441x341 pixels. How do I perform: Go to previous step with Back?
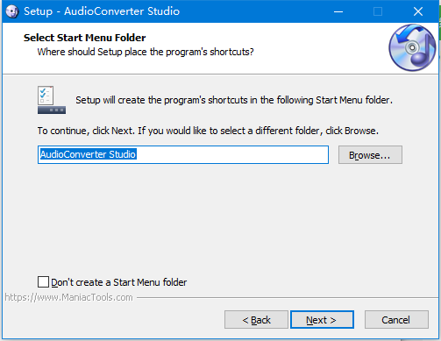click(x=256, y=320)
